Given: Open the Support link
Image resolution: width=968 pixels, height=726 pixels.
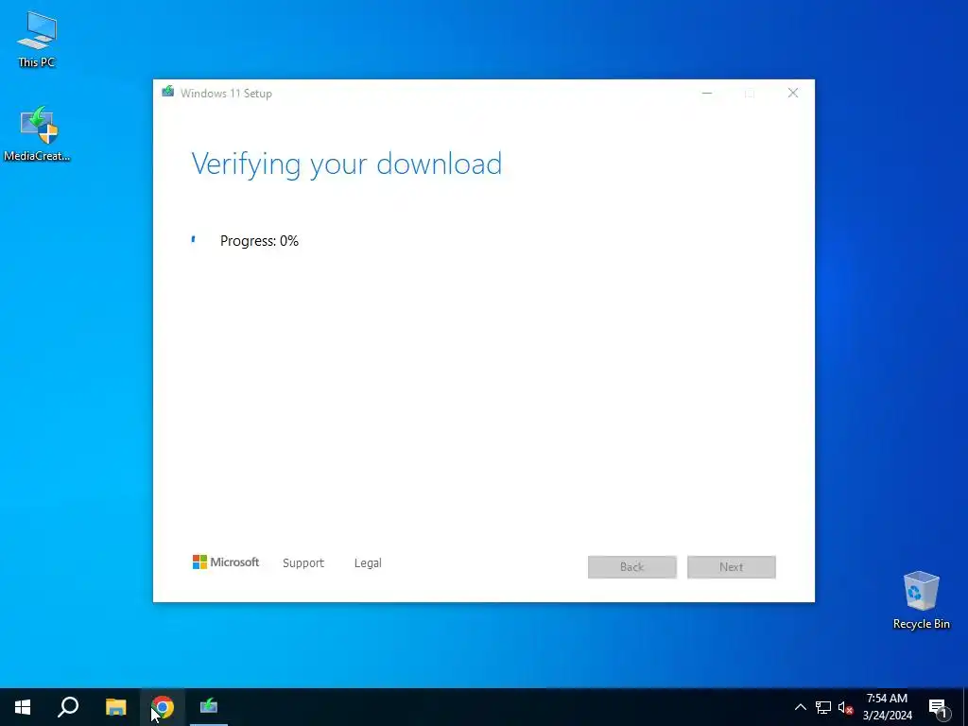Looking at the screenshot, I should click(x=303, y=563).
